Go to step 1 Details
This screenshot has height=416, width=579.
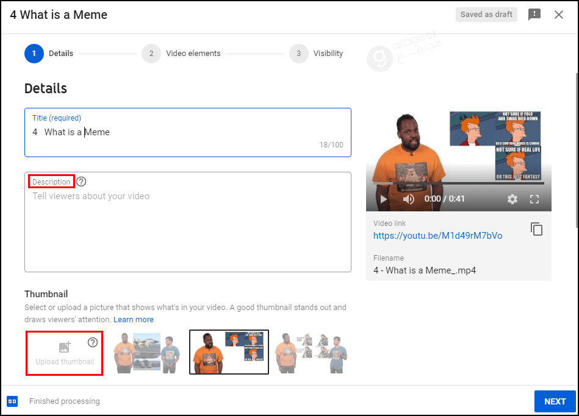click(x=49, y=54)
